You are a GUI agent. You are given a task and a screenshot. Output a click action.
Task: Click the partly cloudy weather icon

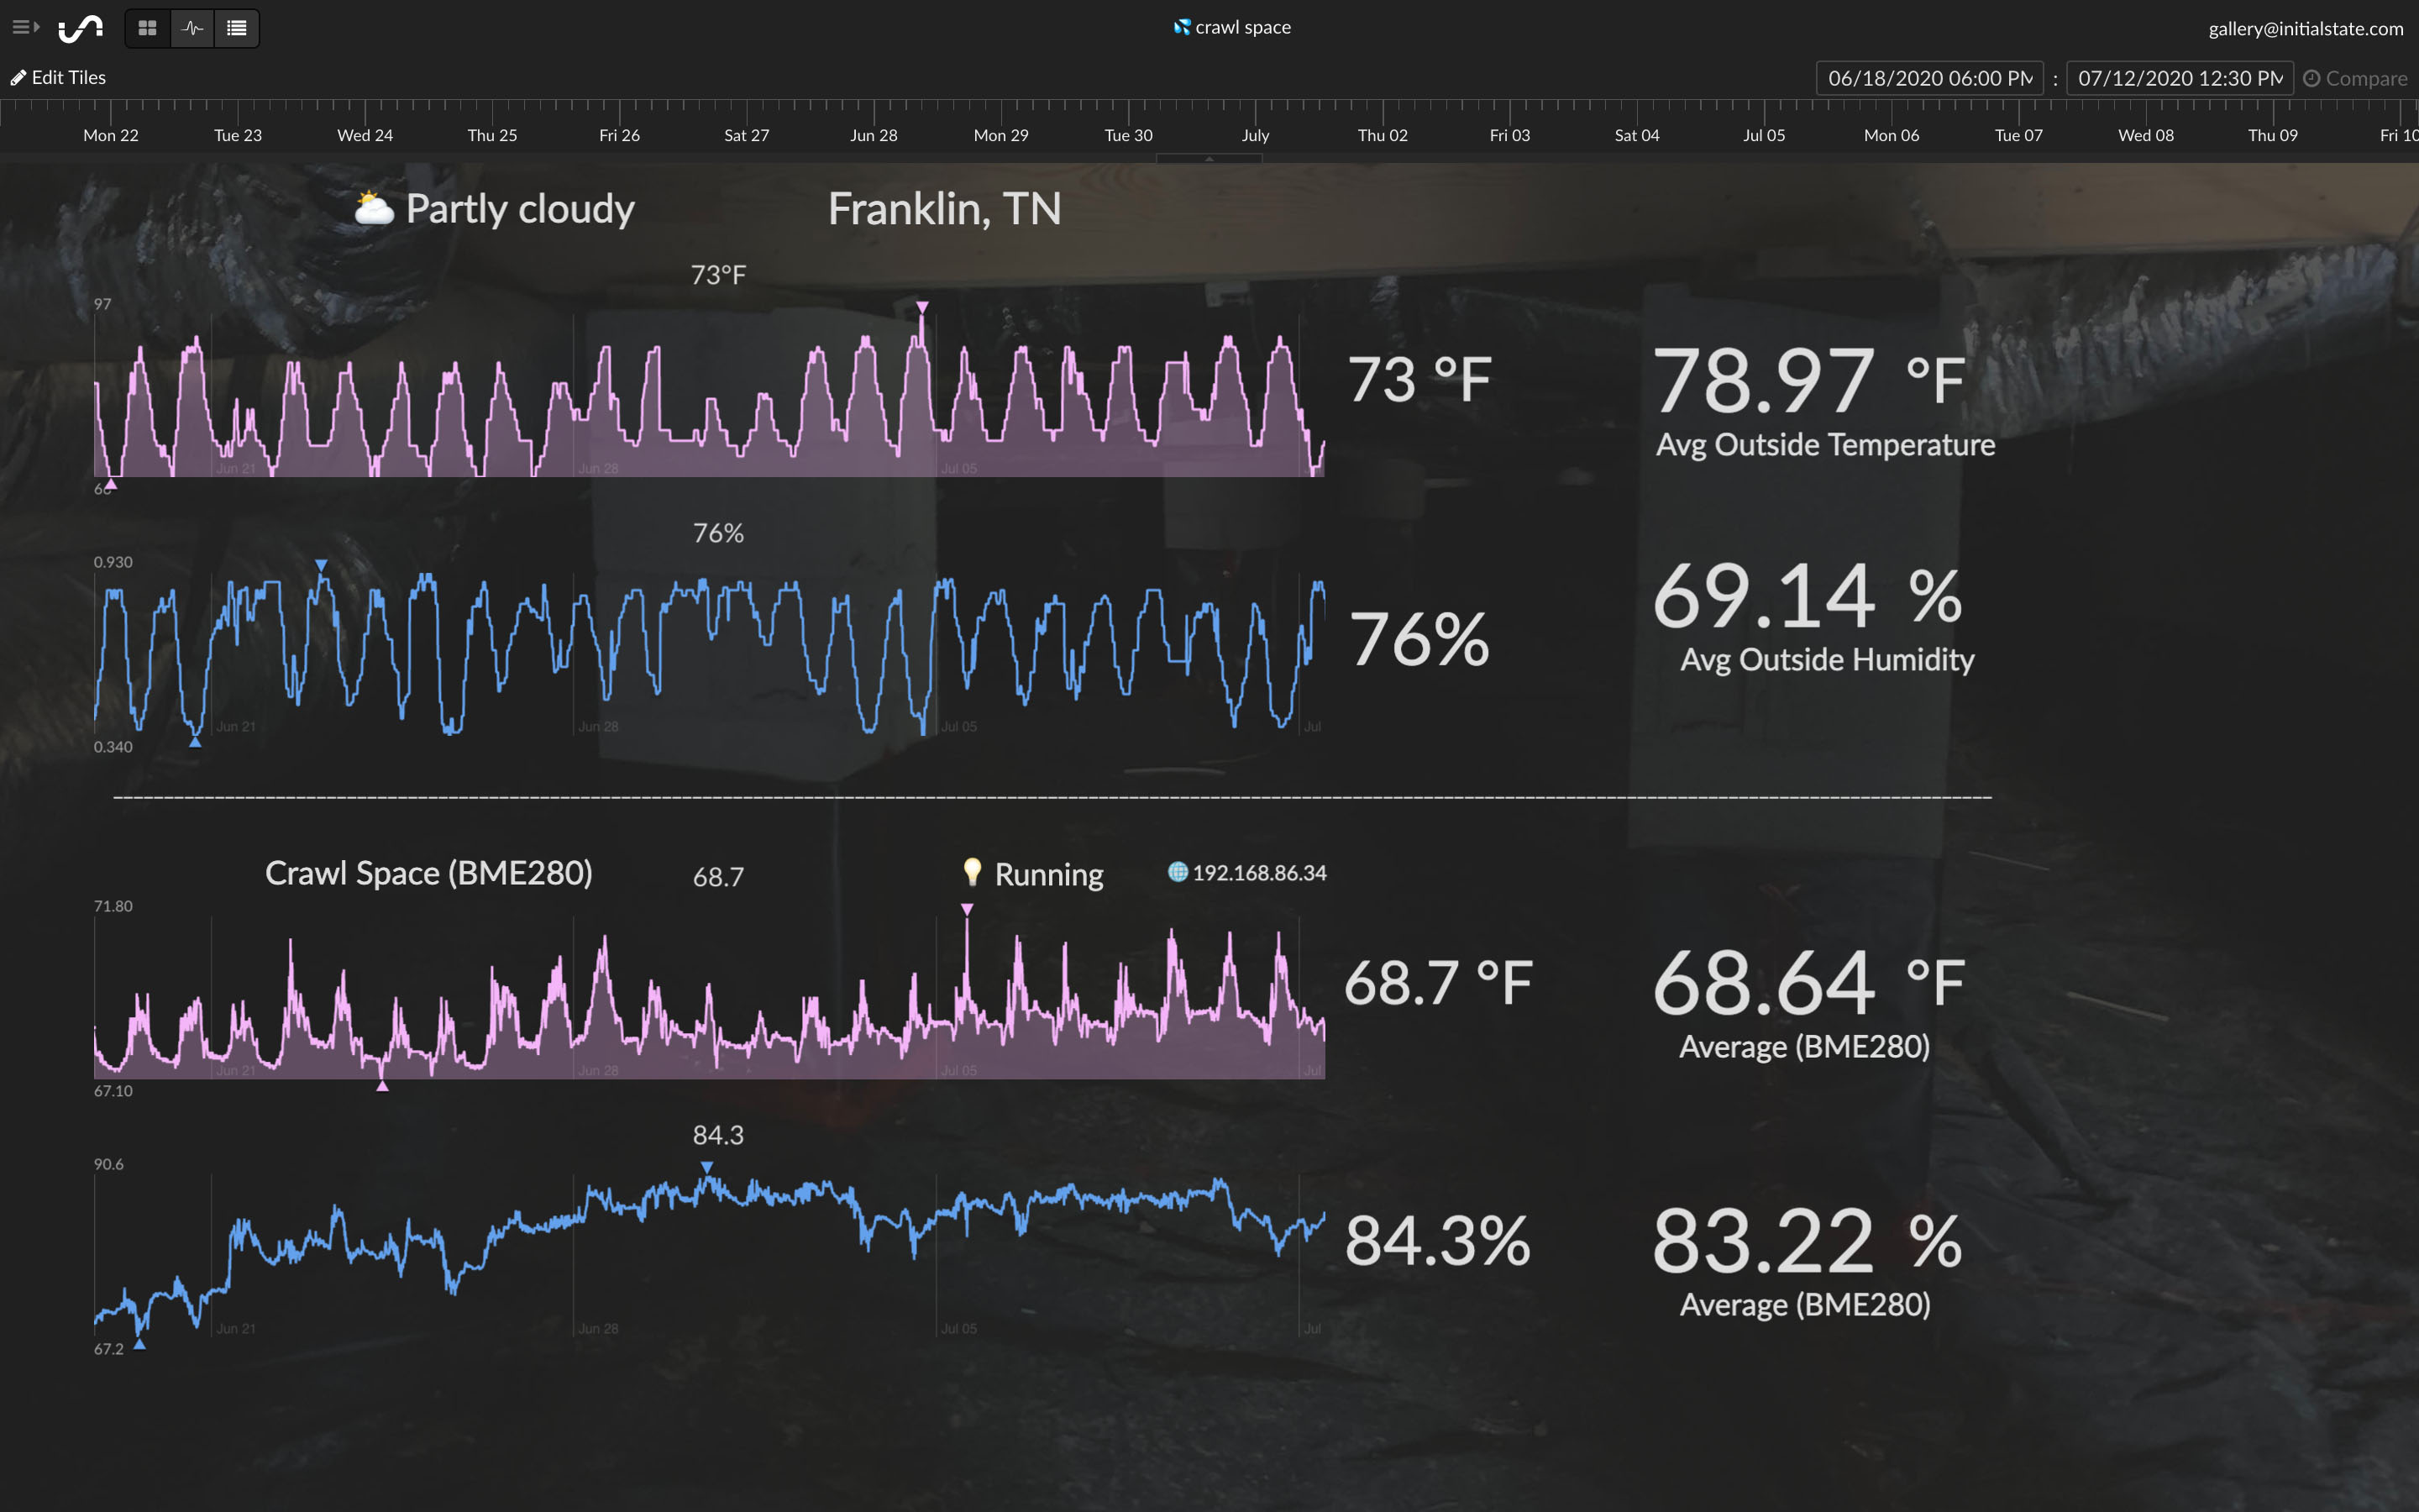[x=374, y=208]
